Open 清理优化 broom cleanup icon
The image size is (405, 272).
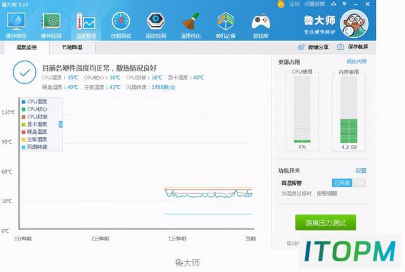coord(190,21)
